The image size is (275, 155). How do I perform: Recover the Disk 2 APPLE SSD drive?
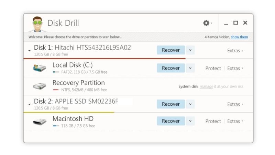click(171, 104)
